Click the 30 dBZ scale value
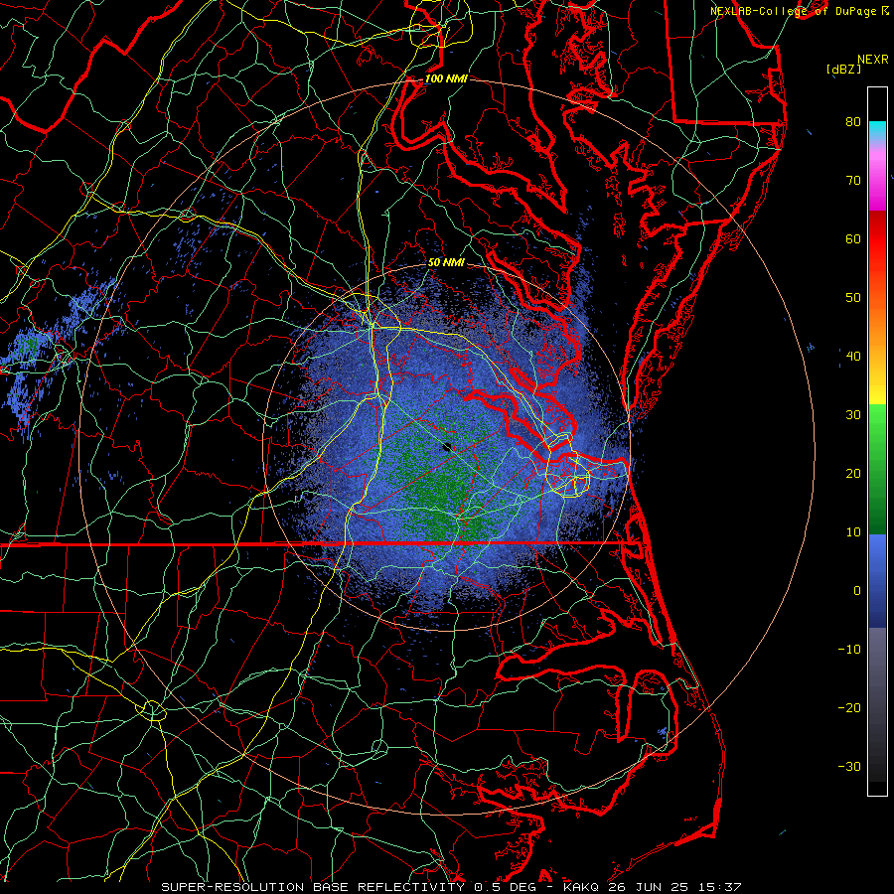Screen dimensions: 894x894 click(x=853, y=414)
